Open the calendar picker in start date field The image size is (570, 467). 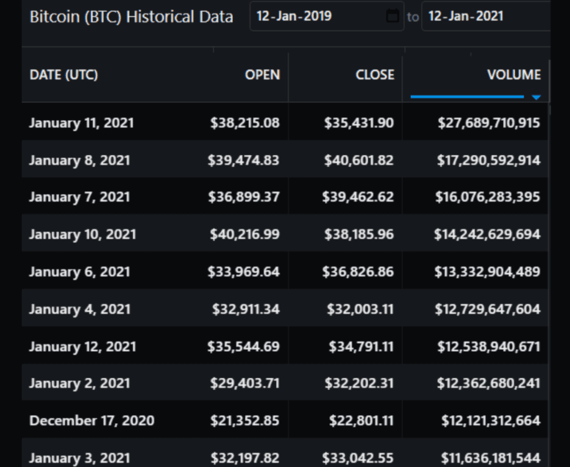[x=392, y=16]
